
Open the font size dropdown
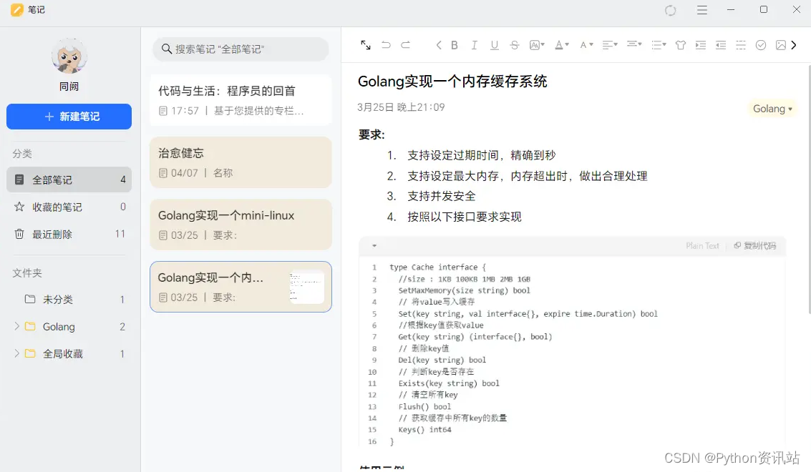586,45
